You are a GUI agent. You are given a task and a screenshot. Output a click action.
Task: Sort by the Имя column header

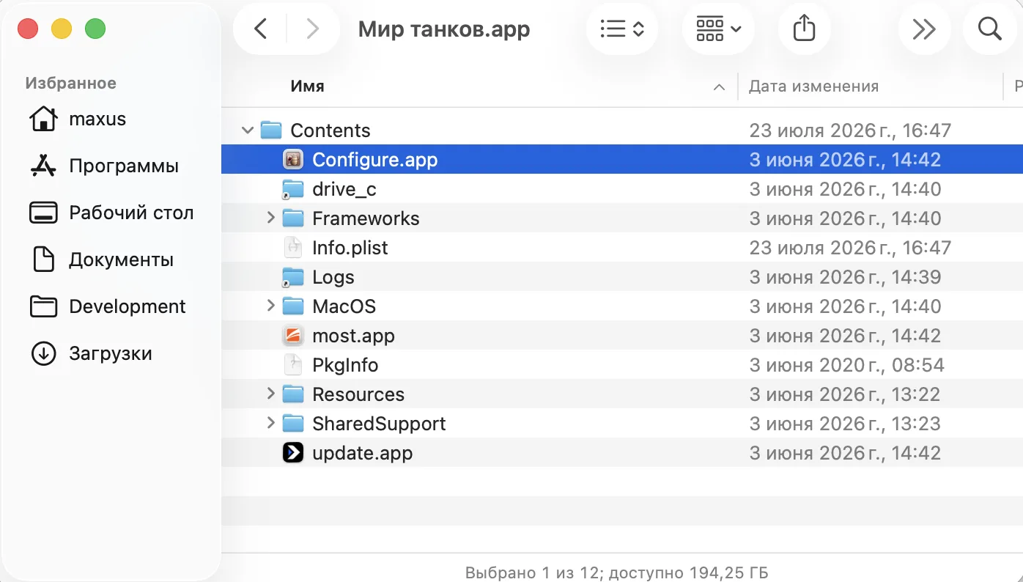point(307,86)
